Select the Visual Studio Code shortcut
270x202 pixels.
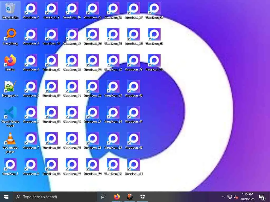pos(10,117)
